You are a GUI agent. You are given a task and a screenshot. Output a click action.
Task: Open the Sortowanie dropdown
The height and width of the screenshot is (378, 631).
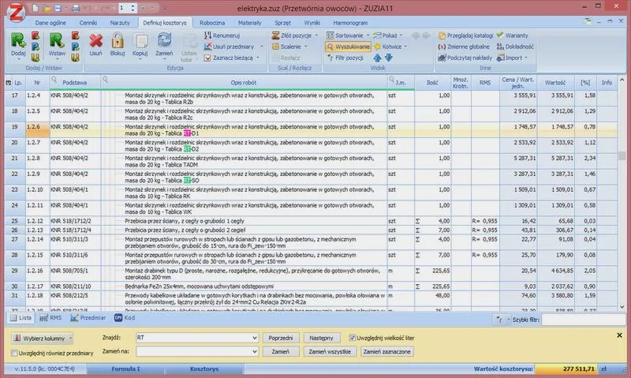pyautogui.click(x=348, y=36)
